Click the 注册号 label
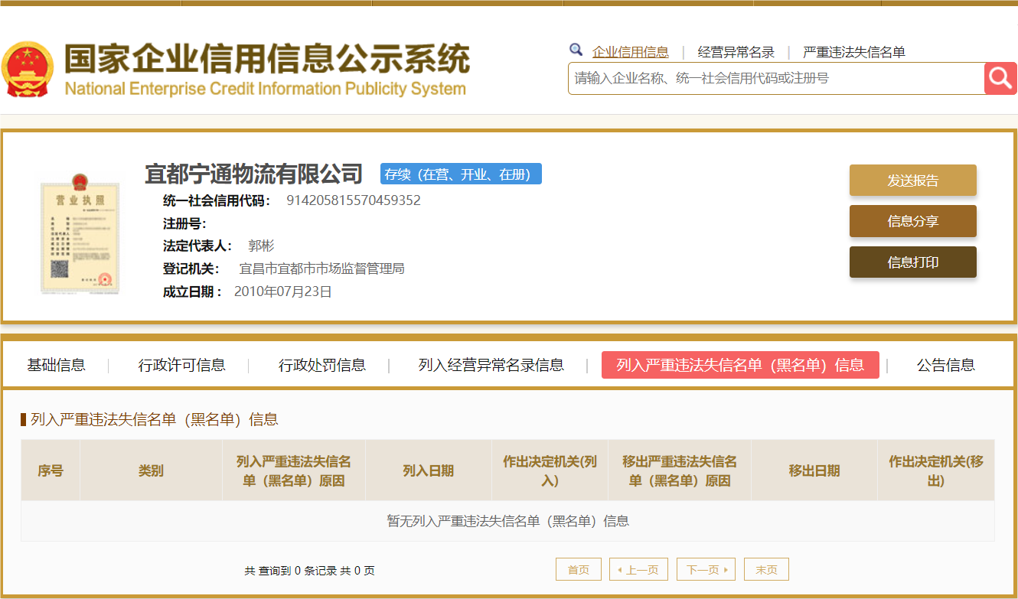The image size is (1018, 599). (184, 223)
